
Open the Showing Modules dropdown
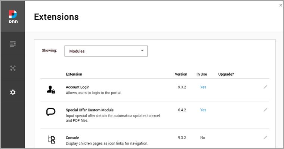pos(106,51)
